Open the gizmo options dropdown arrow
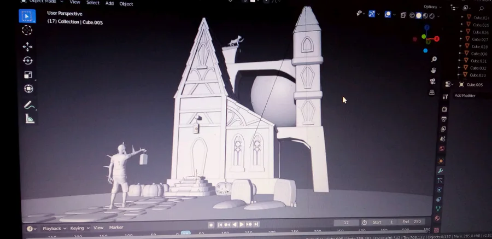The width and height of the screenshot is (492, 239). pyautogui.click(x=378, y=14)
